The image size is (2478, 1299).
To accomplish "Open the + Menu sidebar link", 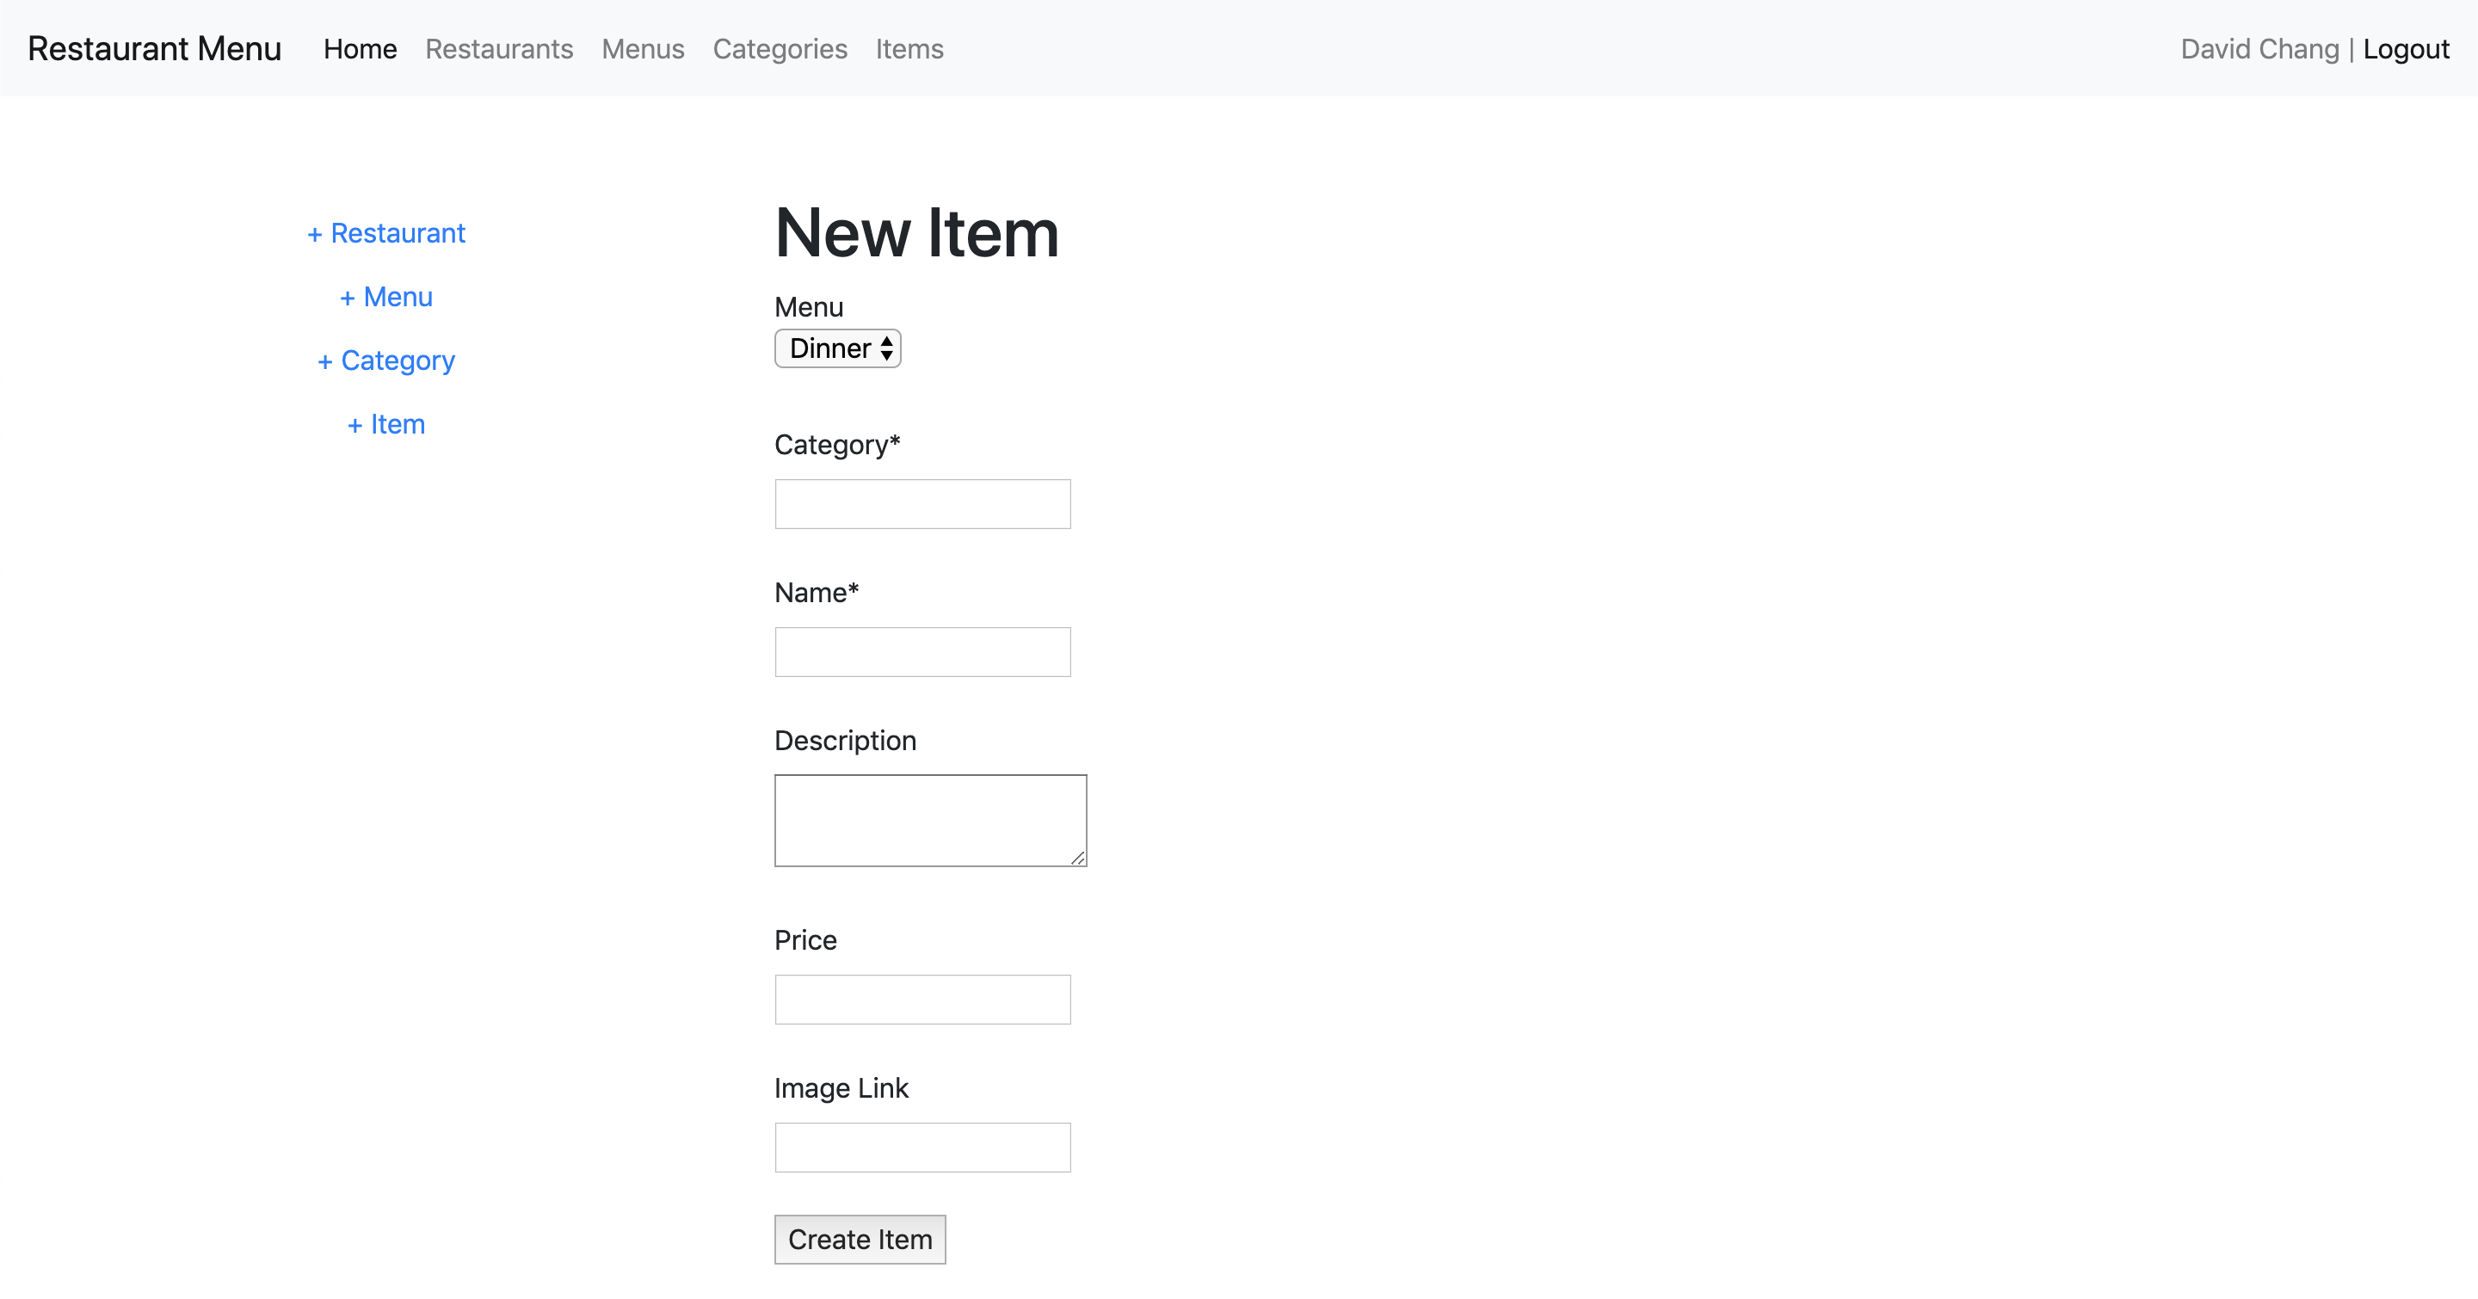I will point(385,297).
